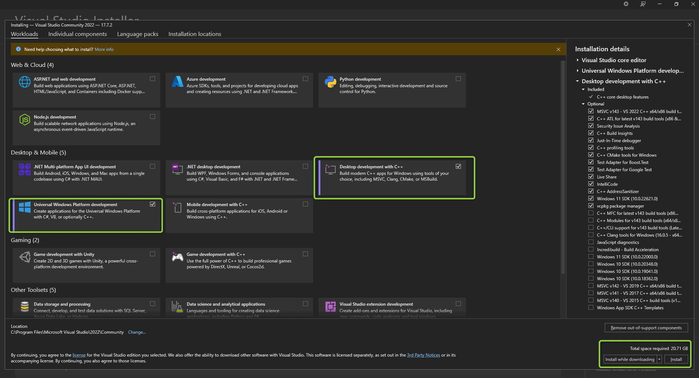Screen dimensions: 699x378
Task: Uncheck the IntelliCode optional component
Action: point(591,184)
